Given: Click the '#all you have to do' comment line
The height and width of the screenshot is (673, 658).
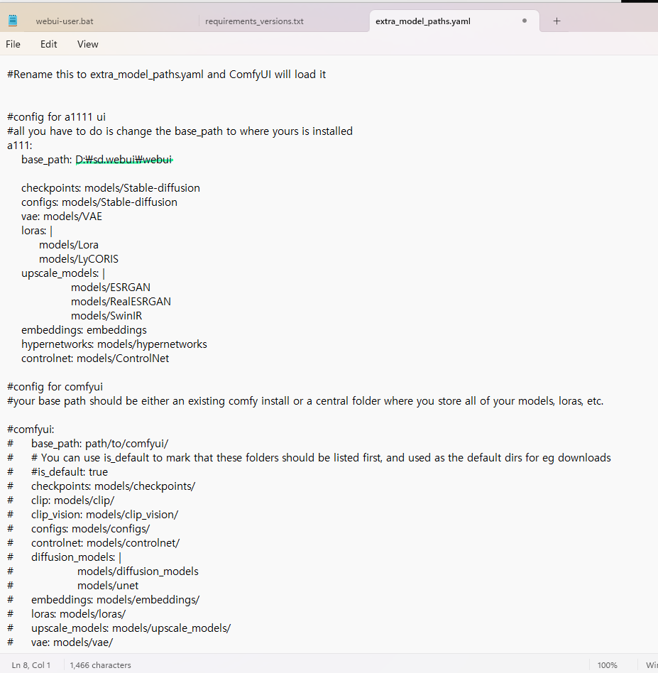Looking at the screenshot, I should pyautogui.click(x=180, y=131).
